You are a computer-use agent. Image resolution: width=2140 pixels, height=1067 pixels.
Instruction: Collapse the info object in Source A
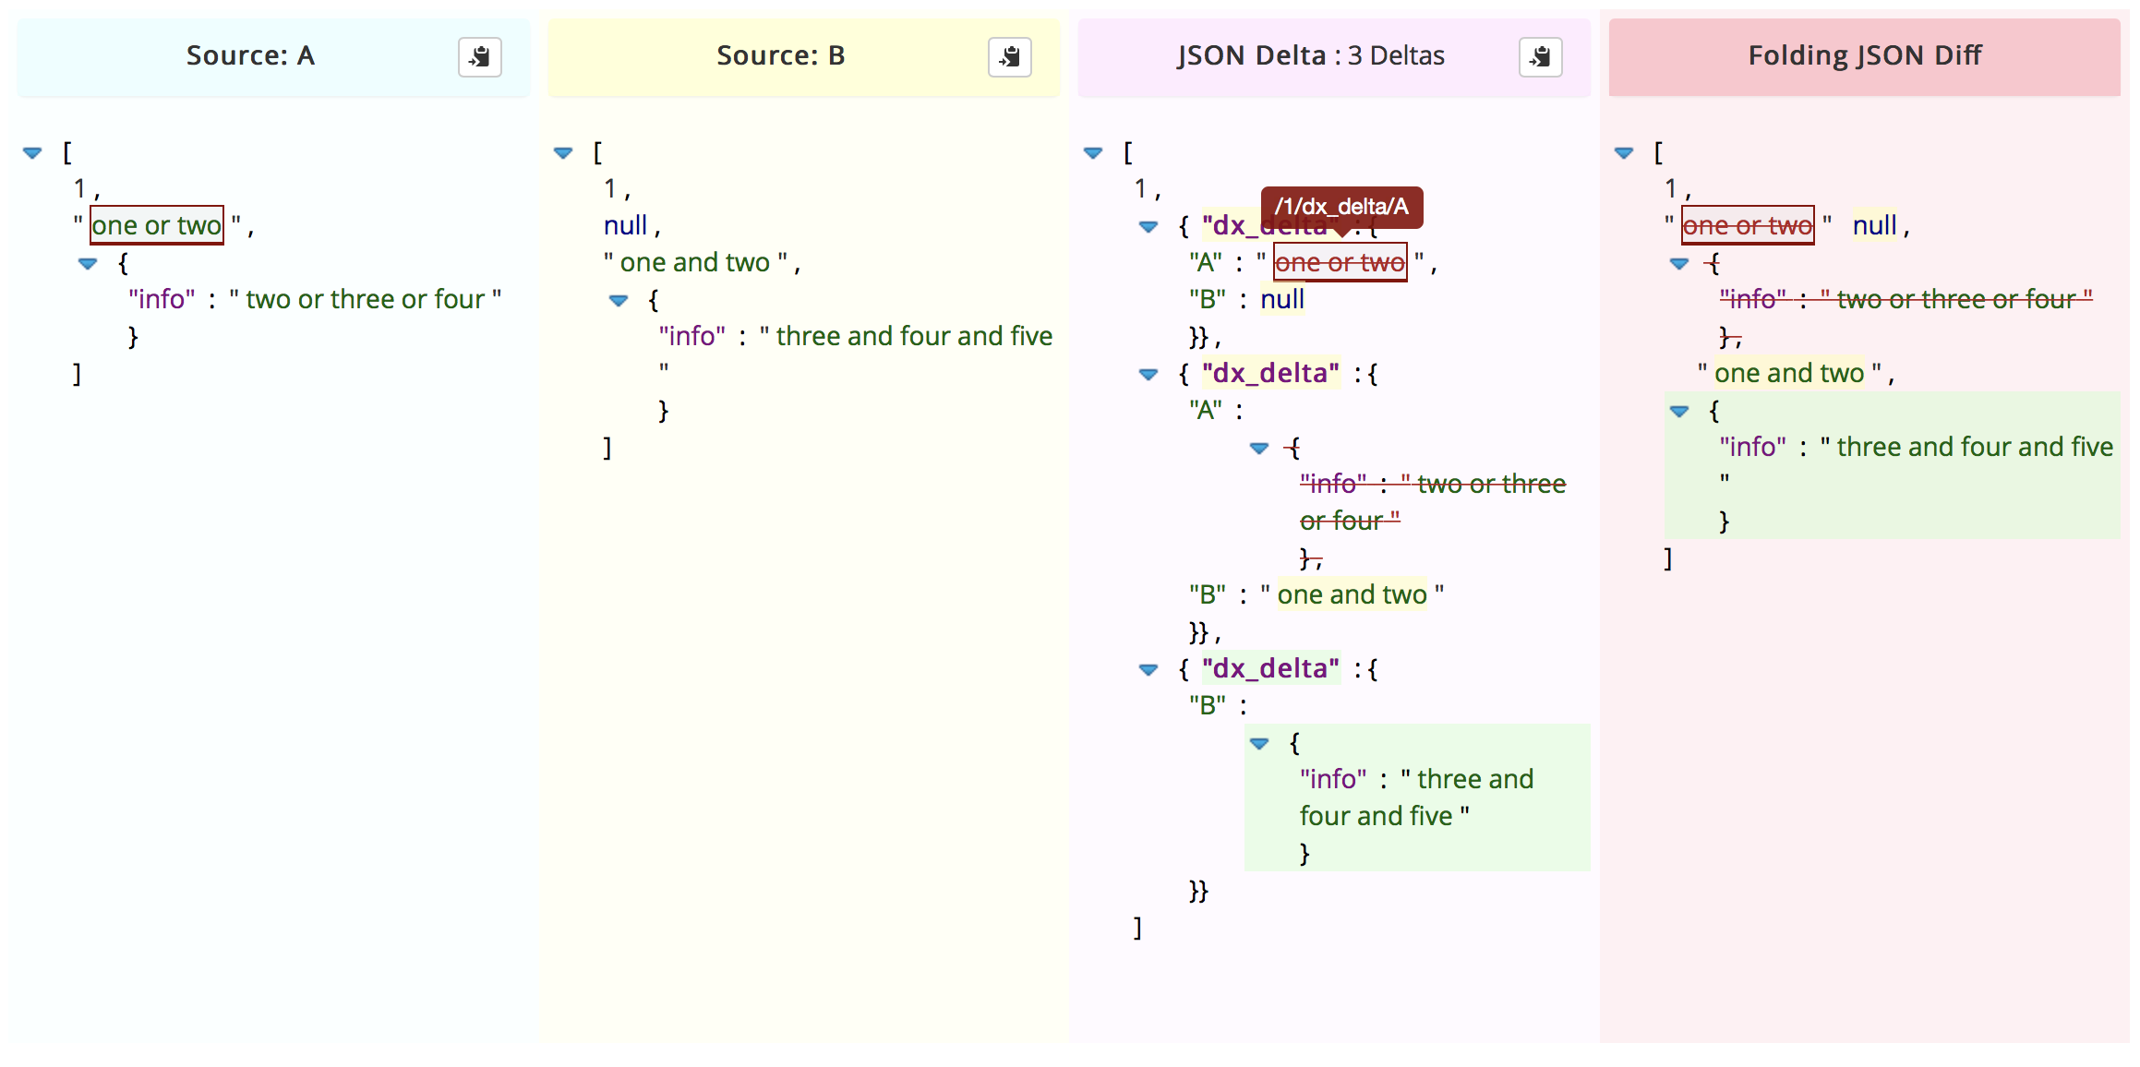pos(87,263)
